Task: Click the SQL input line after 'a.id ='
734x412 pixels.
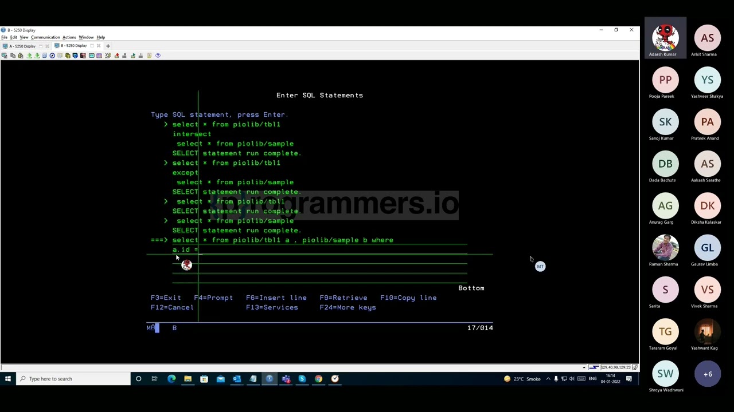Action: pos(333,250)
